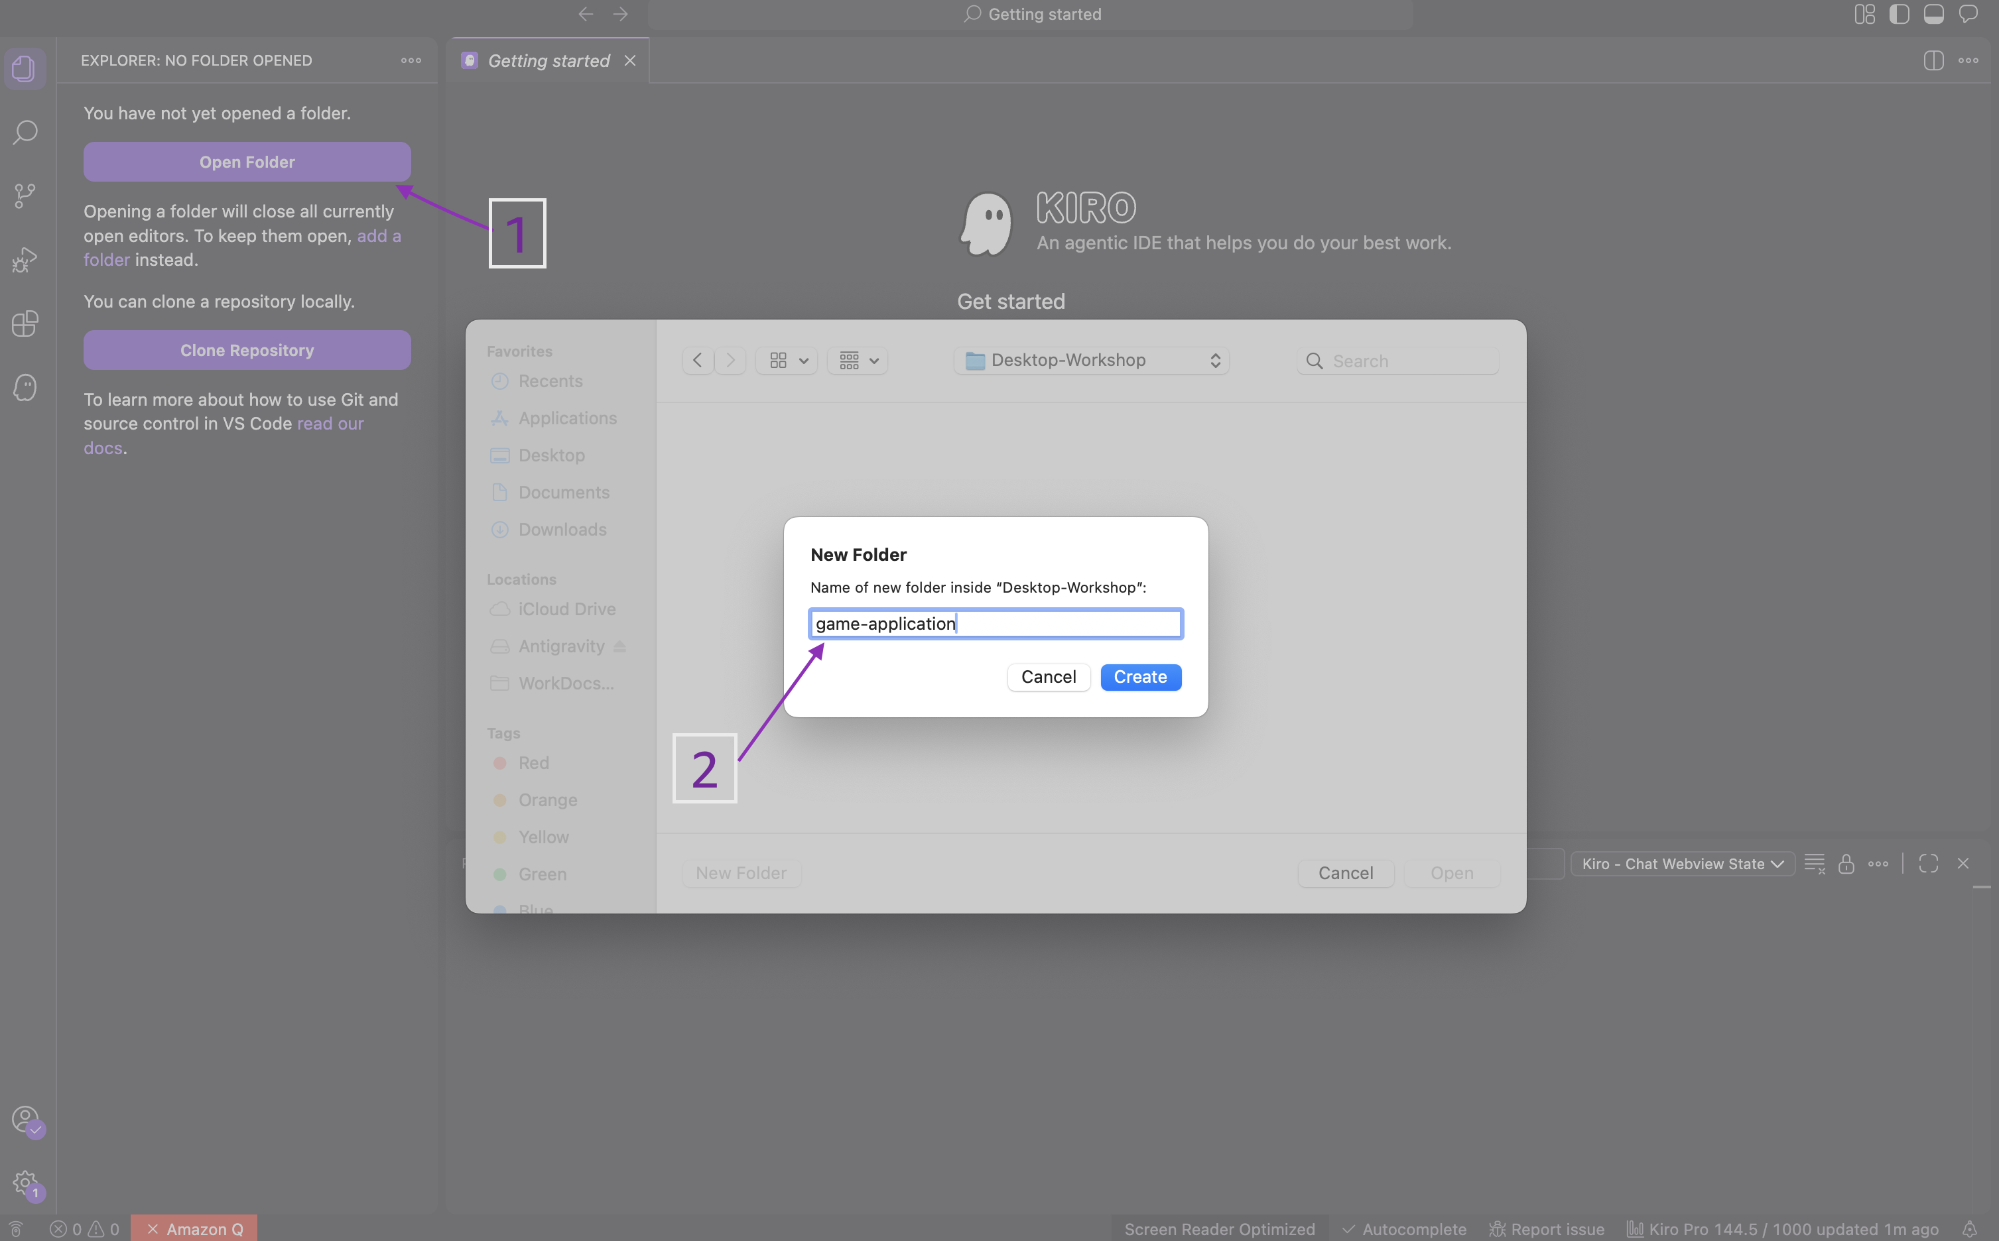Switch to the Getting started tab
The height and width of the screenshot is (1241, 1999).
[x=546, y=60]
